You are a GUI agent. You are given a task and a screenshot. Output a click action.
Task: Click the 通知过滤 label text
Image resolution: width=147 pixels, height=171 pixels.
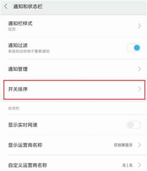pyautogui.click(x=18, y=45)
